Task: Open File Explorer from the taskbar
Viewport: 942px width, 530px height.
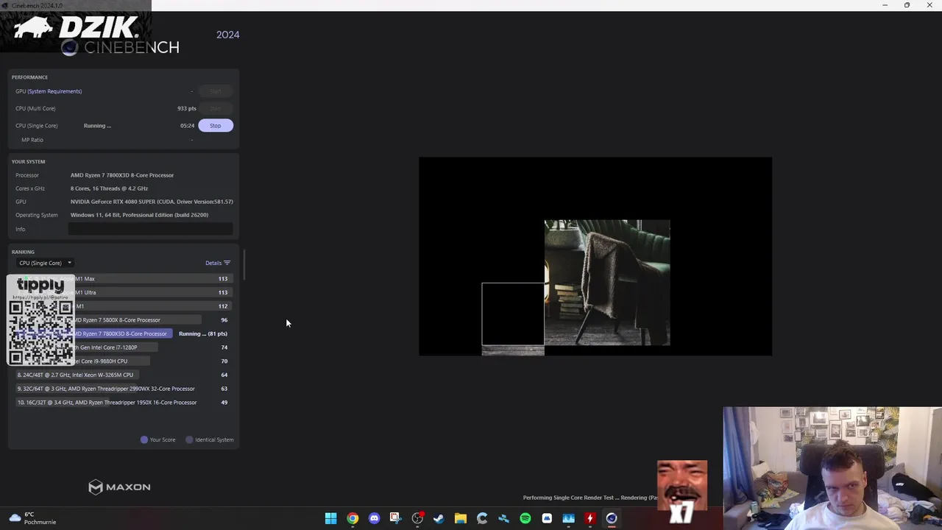Action: [460, 518]
